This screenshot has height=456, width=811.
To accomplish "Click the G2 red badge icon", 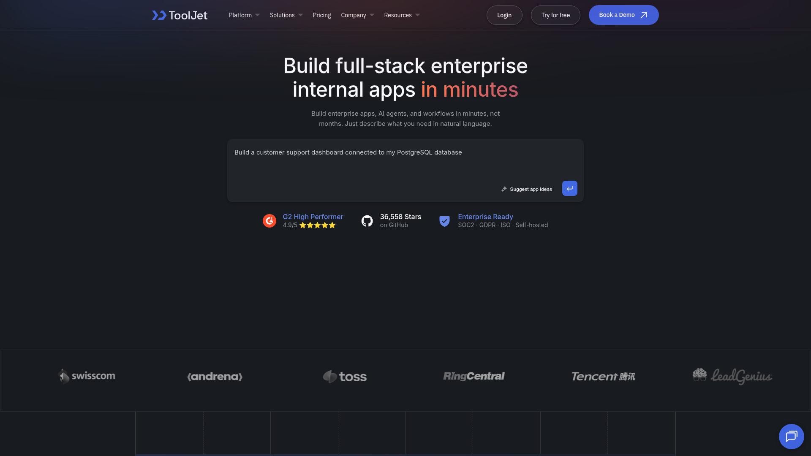I will click(x=269, y=221).
